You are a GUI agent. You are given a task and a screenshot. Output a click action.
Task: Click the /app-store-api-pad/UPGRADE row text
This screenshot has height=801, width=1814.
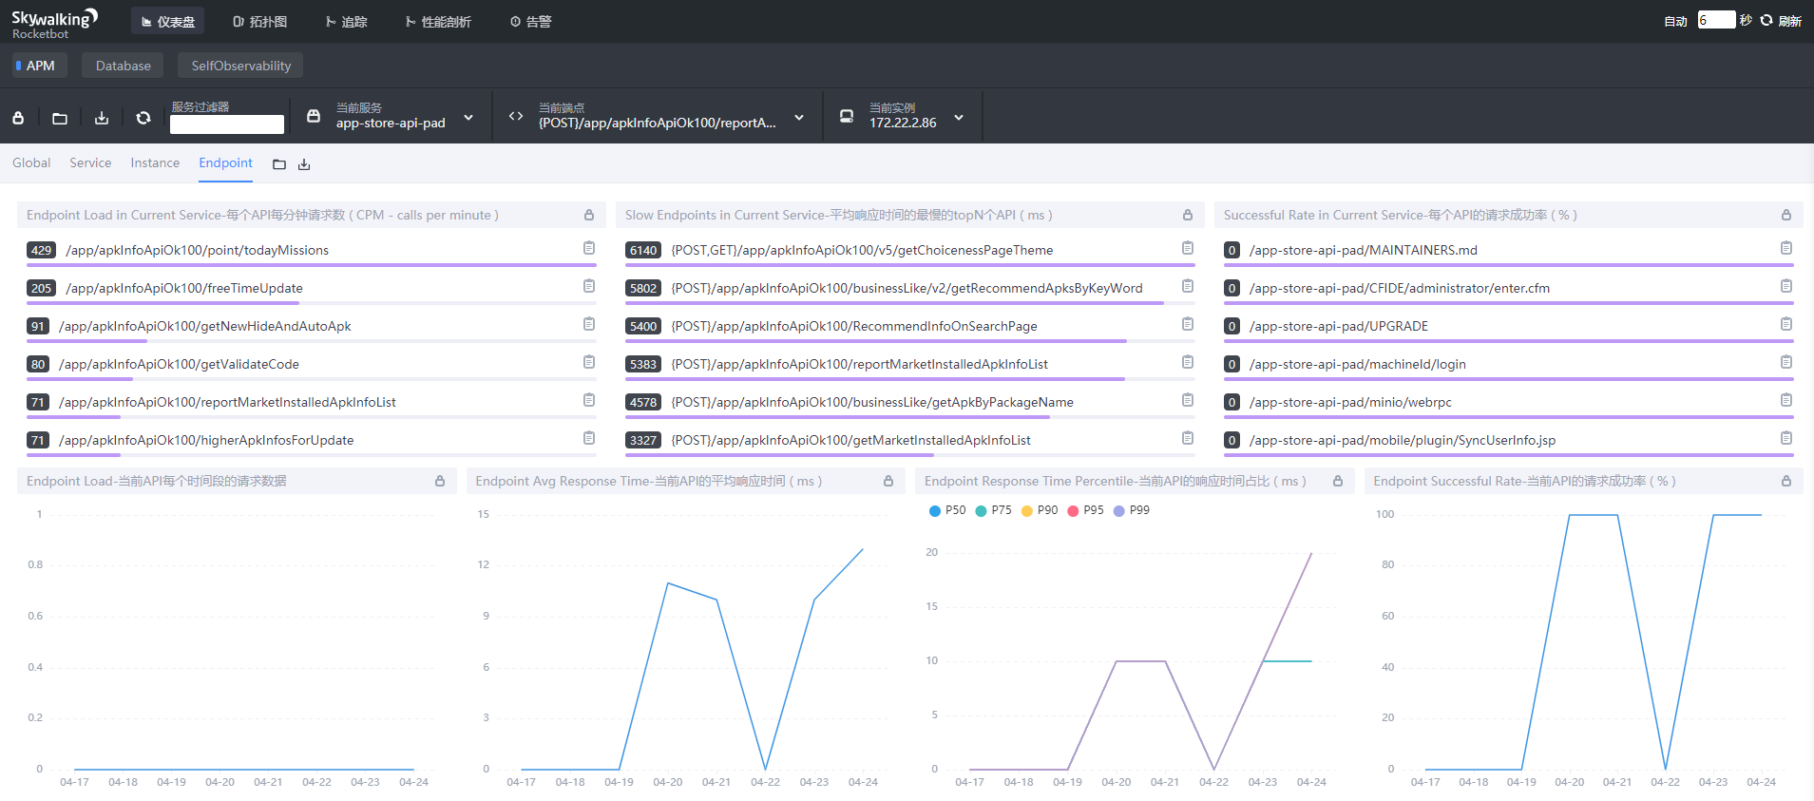tap(1339, 326)
